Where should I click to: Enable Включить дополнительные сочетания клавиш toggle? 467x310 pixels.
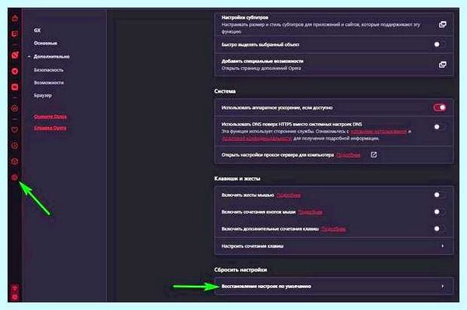point(439,229)
